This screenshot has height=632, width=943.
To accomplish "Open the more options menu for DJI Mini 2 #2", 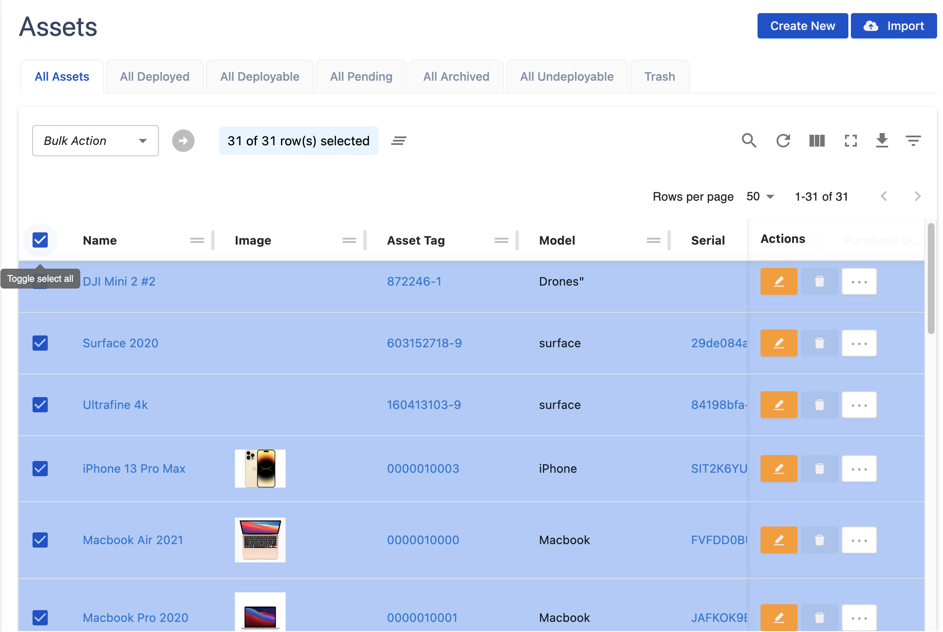I will click(x=859, y=281).
